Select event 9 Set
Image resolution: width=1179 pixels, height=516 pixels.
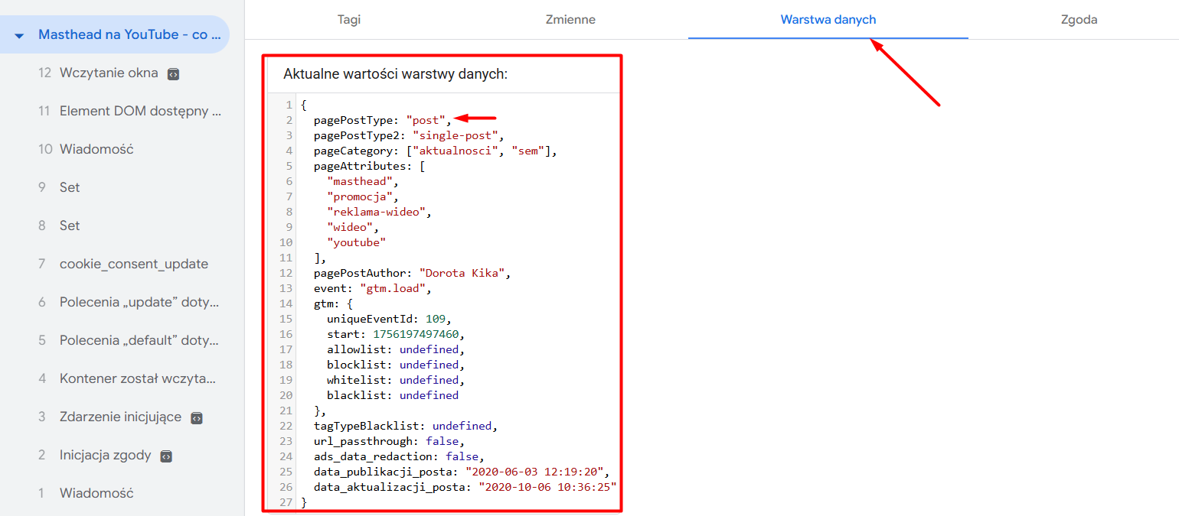tap(59, 187)
